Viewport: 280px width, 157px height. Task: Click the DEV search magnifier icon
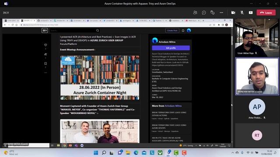tap(98, 31)
